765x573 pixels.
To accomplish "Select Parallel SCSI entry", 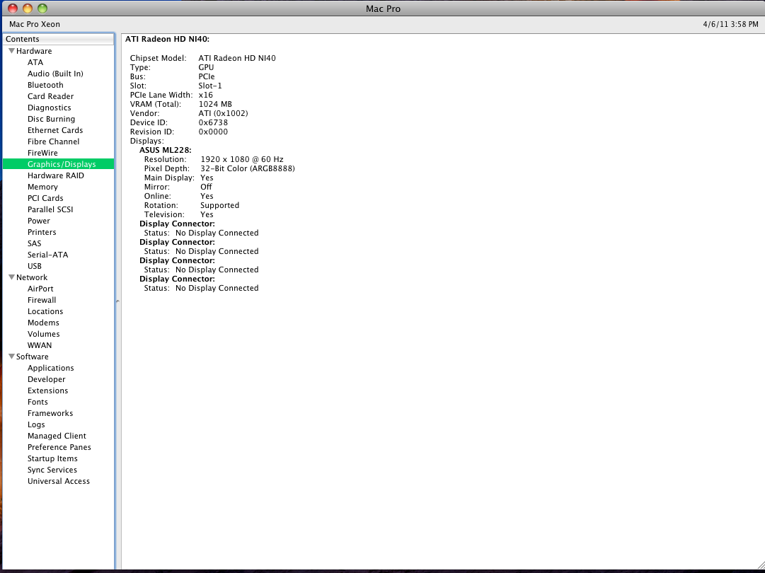I will click(x=50, y=209).
